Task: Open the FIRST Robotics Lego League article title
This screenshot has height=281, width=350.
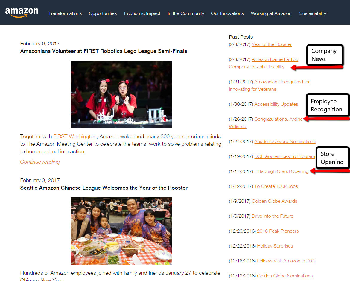Action: tap(104, 51)
